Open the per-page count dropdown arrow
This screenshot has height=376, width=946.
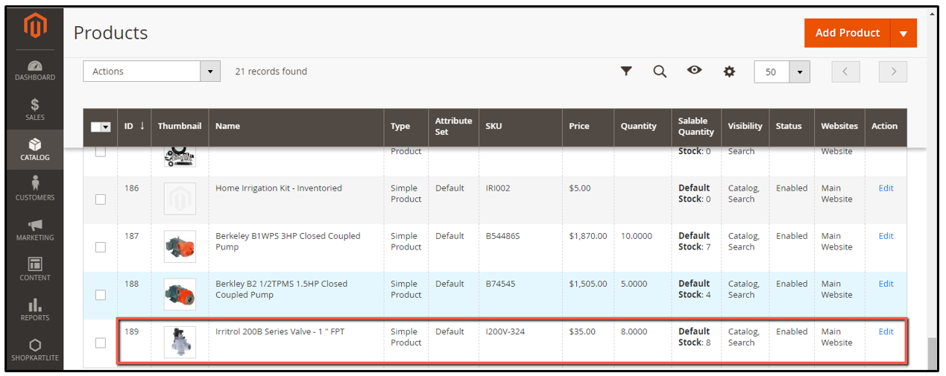[x=801, y=72]
